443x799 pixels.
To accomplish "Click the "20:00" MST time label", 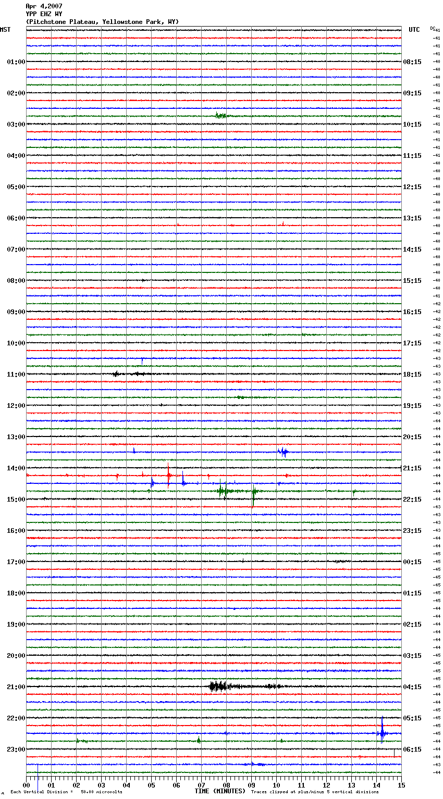I will (x=16, y=656).
